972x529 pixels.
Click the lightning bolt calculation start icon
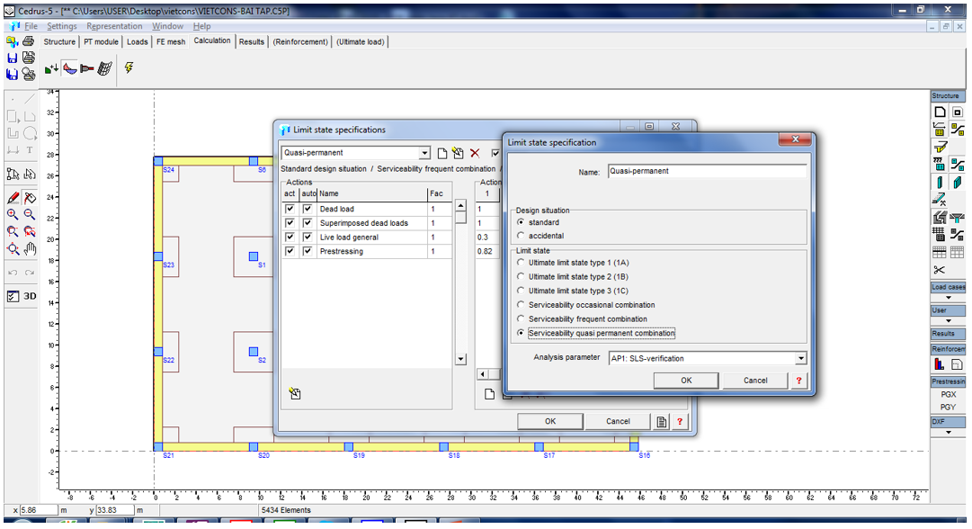click(x=129, y=67)
